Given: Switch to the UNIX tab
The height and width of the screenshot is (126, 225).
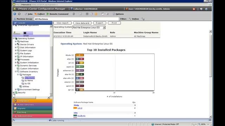Looking at the screenshot, I should point(26,34).
